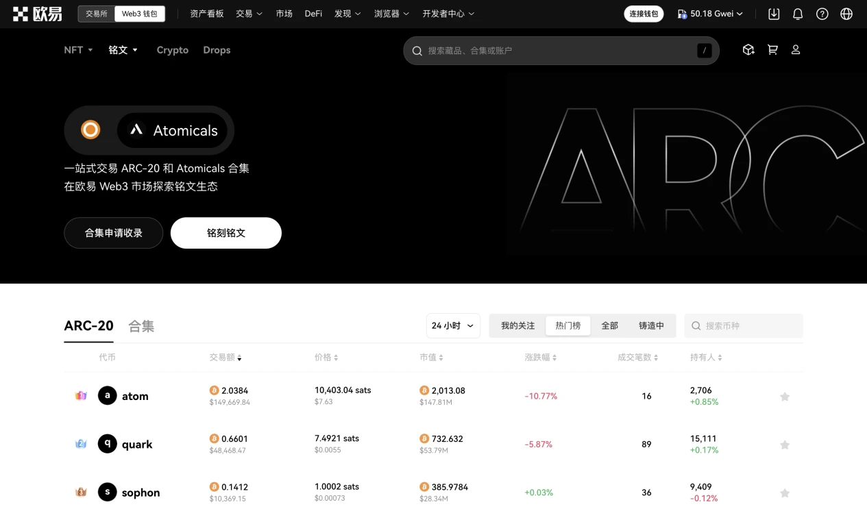The height and width of the screenshot is (513, 867).
Task: Favorite the quark token star
Action: point(785,445)
